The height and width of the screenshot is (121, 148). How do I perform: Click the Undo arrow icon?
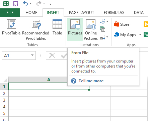point(25,3)
